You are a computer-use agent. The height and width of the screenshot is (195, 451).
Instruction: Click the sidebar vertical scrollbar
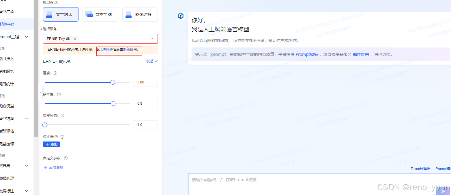[36, 68]
